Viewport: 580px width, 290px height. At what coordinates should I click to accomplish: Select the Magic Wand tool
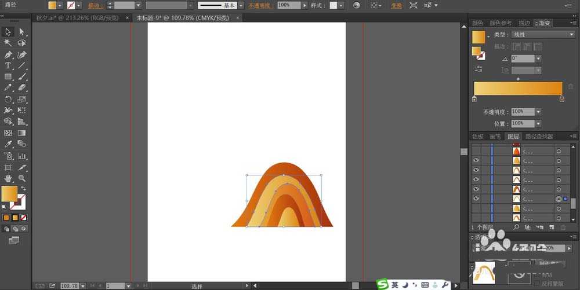(8, 43)
